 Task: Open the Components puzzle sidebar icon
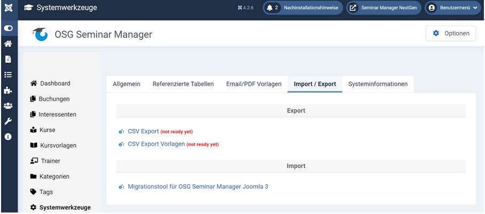(9, 90)
